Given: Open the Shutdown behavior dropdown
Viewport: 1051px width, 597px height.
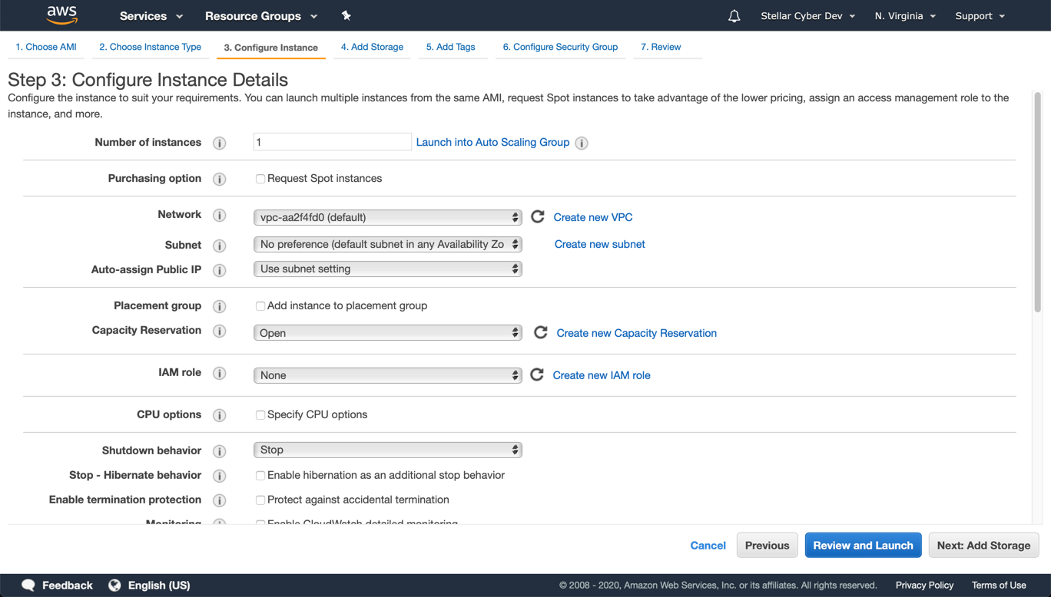Looking at the screenshot, I should (387, 450).
